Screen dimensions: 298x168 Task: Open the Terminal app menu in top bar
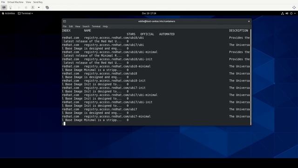(25, 14)
